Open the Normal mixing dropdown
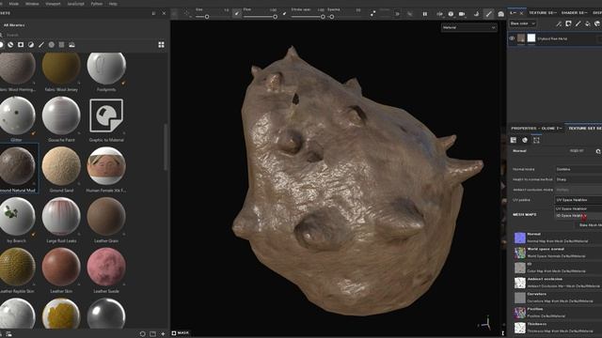This screenshot has height=338, width=602. coord(578,169)
